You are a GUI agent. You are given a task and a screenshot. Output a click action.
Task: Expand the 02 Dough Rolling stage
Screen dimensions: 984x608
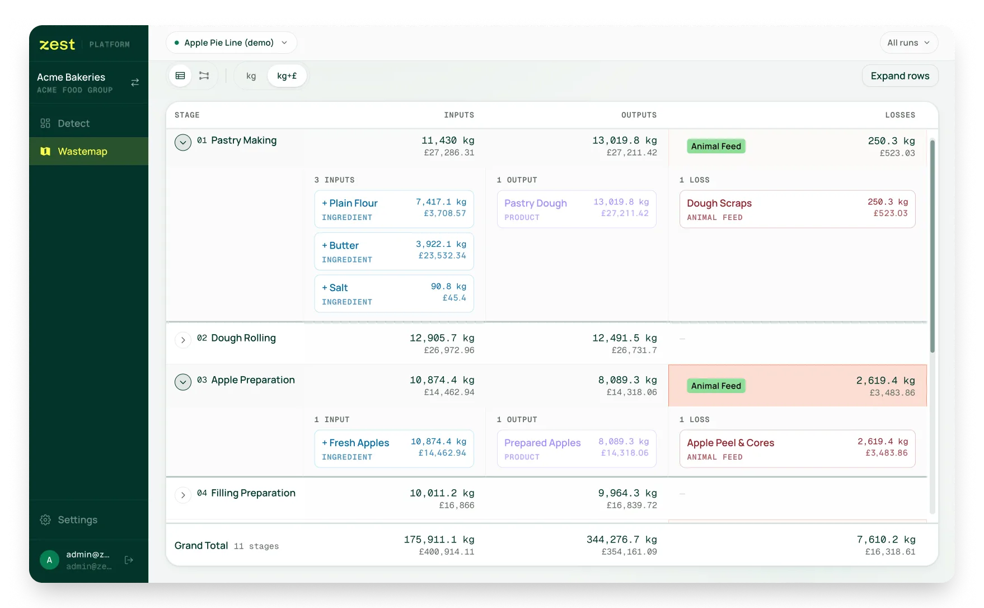(183, 340)
